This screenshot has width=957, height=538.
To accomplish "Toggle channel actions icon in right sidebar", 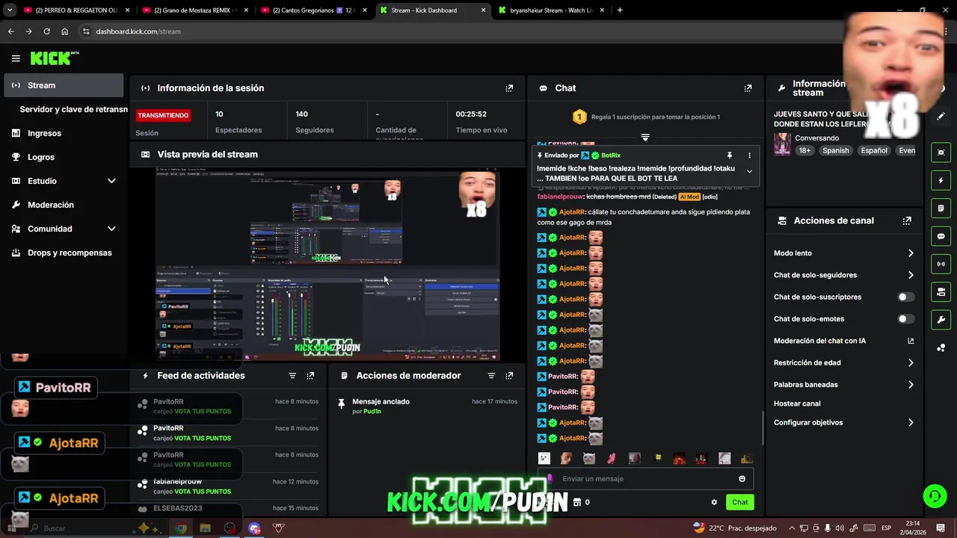I will (941, 291).
